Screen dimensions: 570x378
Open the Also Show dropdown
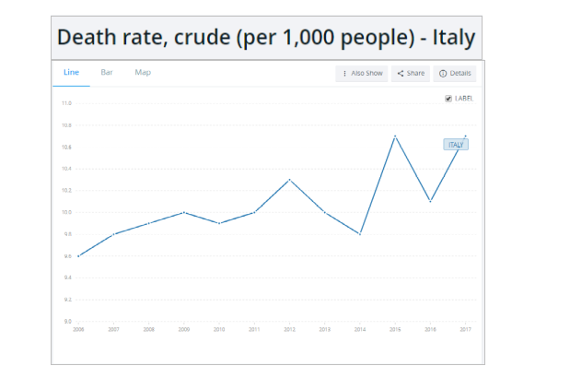(362, 73)
